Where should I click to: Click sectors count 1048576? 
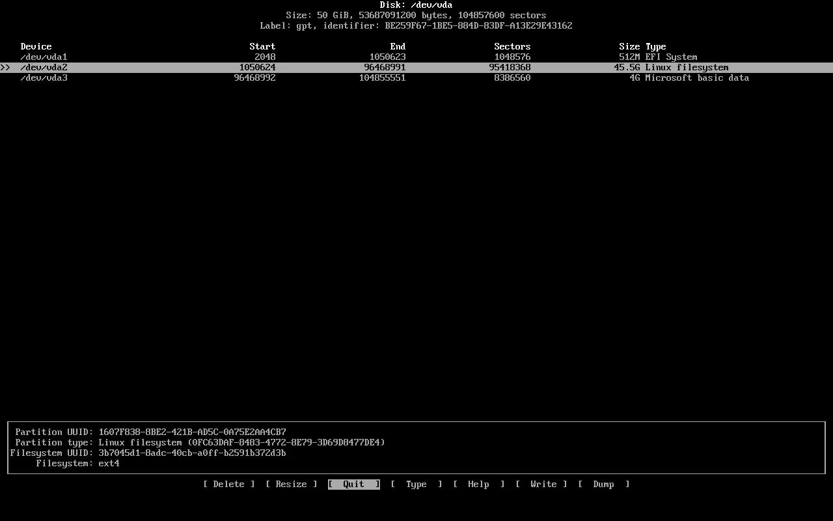[512, 57]
